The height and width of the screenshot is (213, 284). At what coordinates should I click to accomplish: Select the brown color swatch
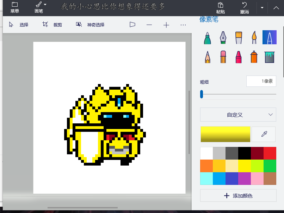[x=270, y=179]
